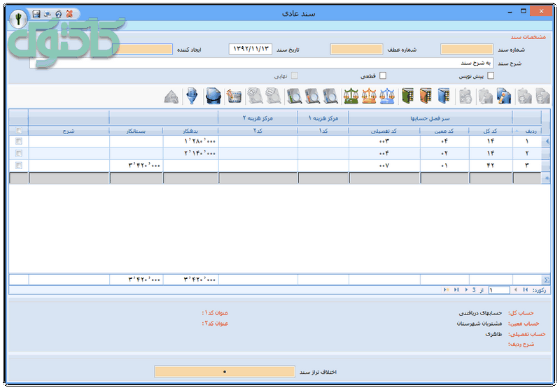Toggle the پیش نویس (draft) checkbox
The width and height of the screenshot is (560, 390).
491,75
